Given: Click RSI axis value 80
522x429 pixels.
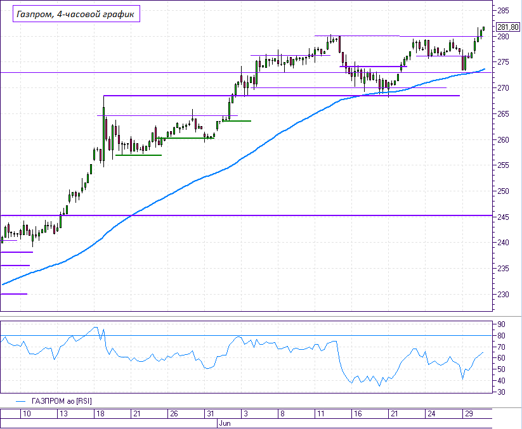Looking at the screenshot, I should click(x=501, y=336).
